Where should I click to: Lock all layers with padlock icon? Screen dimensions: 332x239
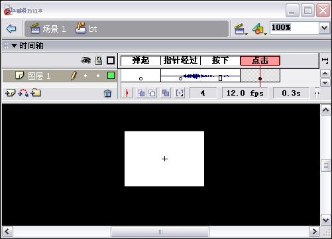[x=98, y=60]
